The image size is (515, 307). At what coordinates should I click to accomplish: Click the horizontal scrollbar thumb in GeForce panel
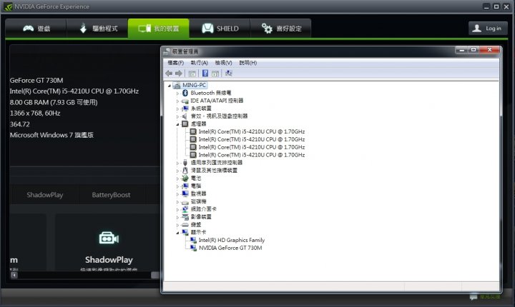[155, 275]
